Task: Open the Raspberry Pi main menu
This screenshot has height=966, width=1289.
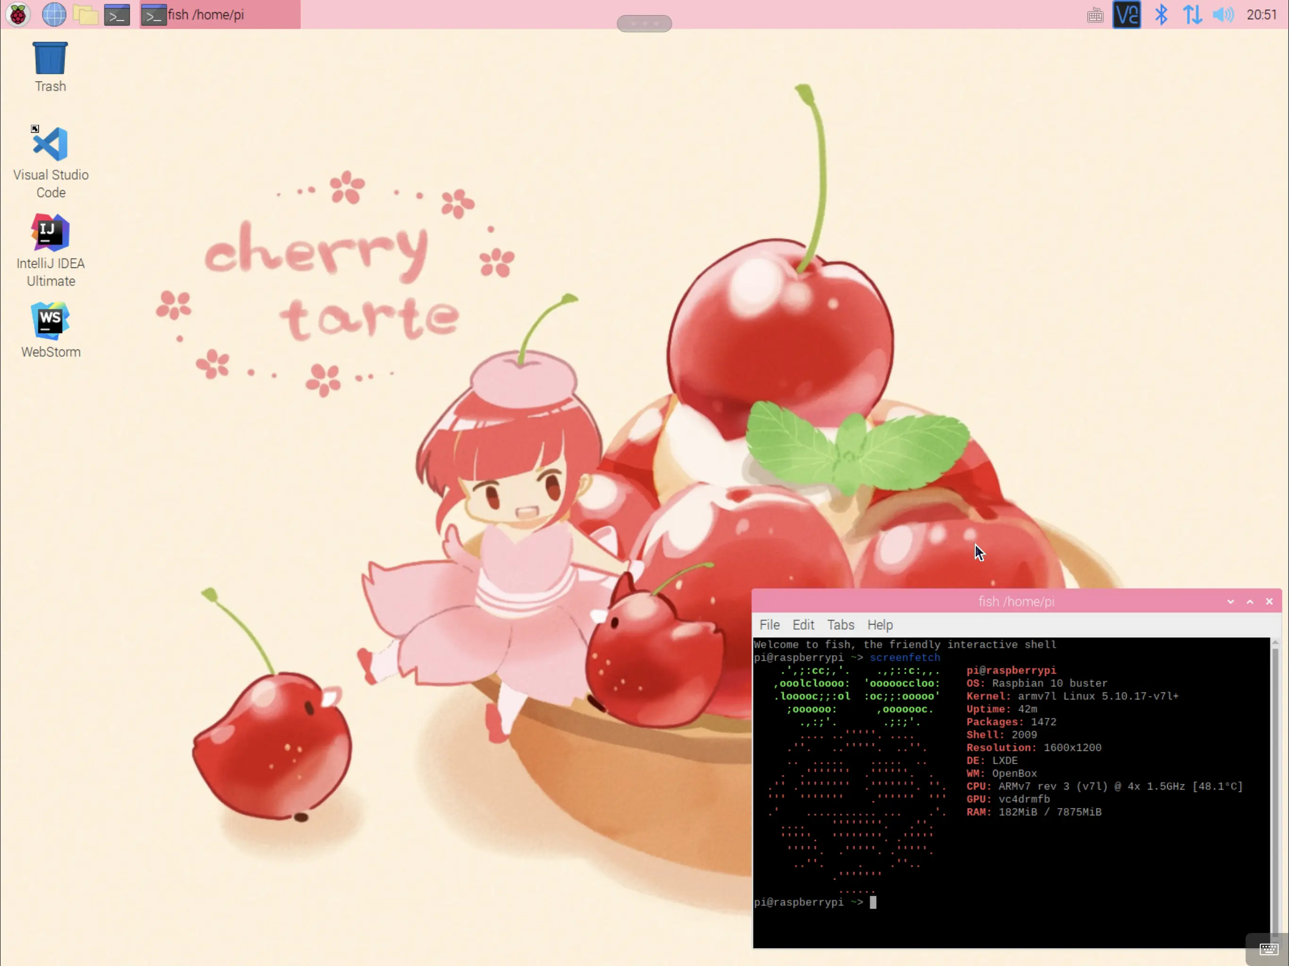Action: [18, 15]
